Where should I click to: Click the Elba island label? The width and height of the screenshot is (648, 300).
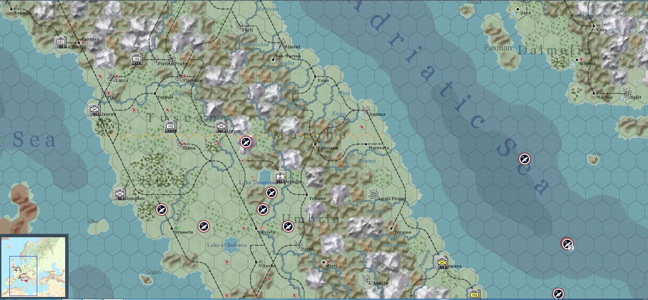pyautogui.click(x=93, y=221)
